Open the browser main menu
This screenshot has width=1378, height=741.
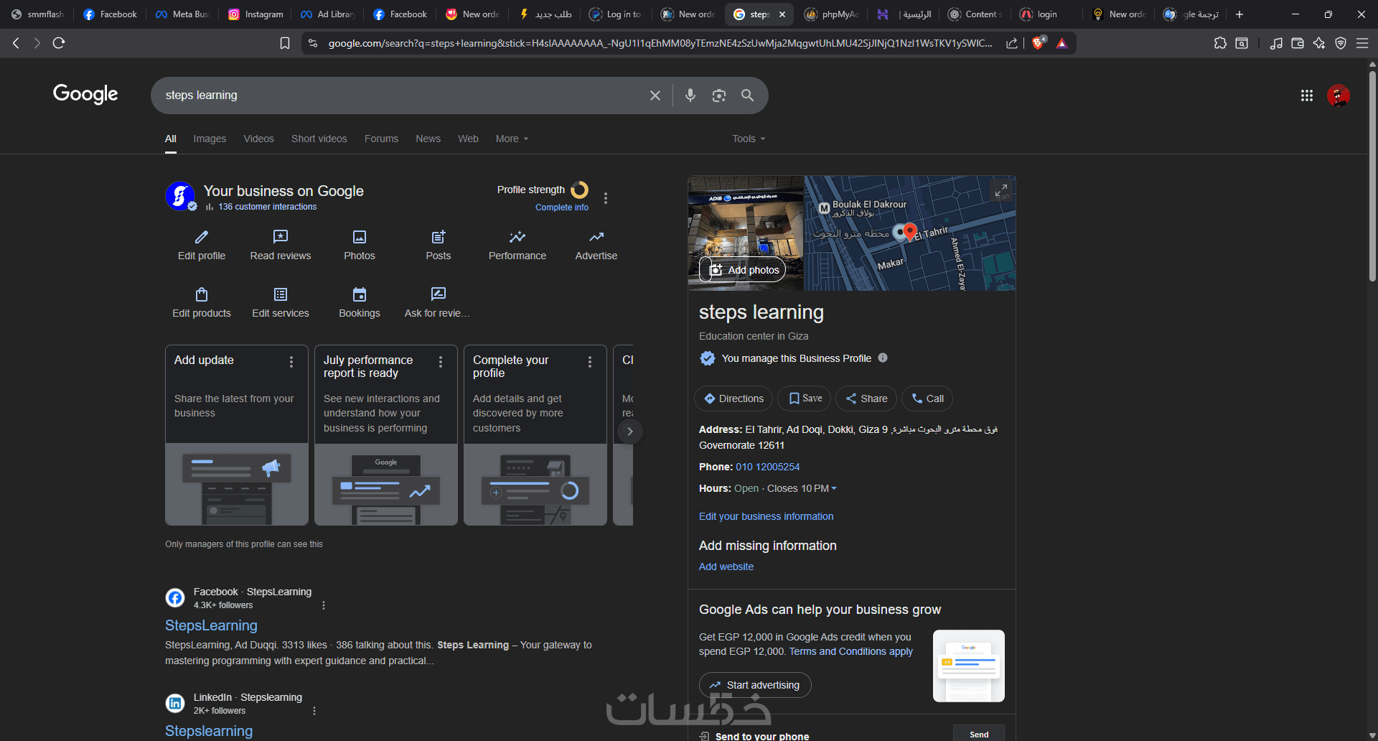coord(1362,43)
